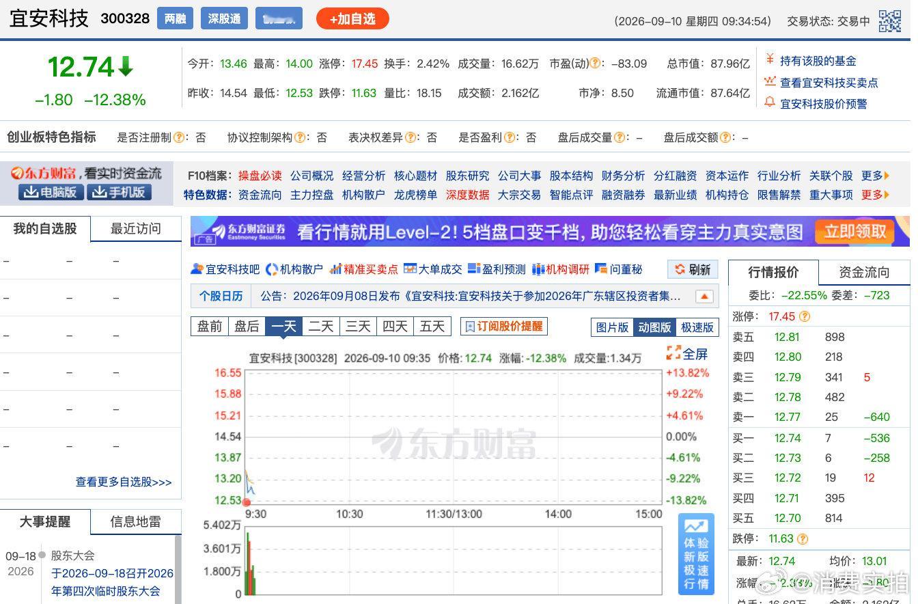Switch chart style to 图片版
The image size is (918, 604).
click(x=612, y=327)
